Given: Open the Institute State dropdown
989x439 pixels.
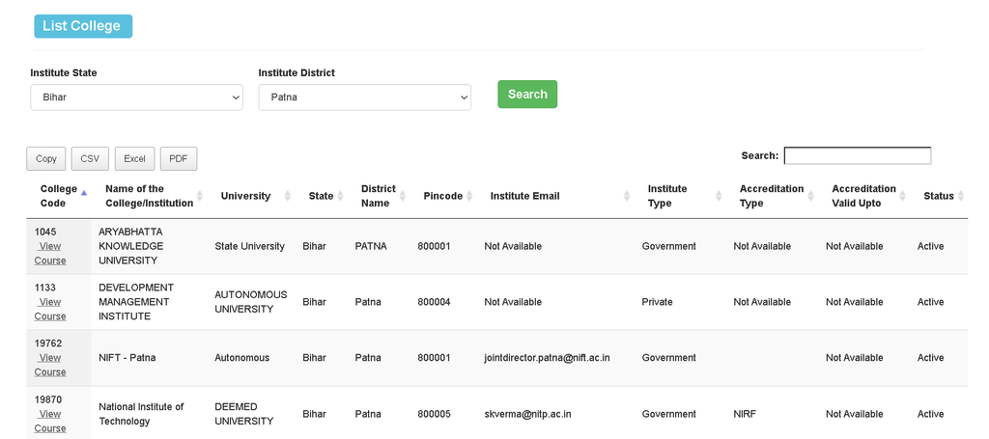Looking at the screenshot, I should coord(136,97).
